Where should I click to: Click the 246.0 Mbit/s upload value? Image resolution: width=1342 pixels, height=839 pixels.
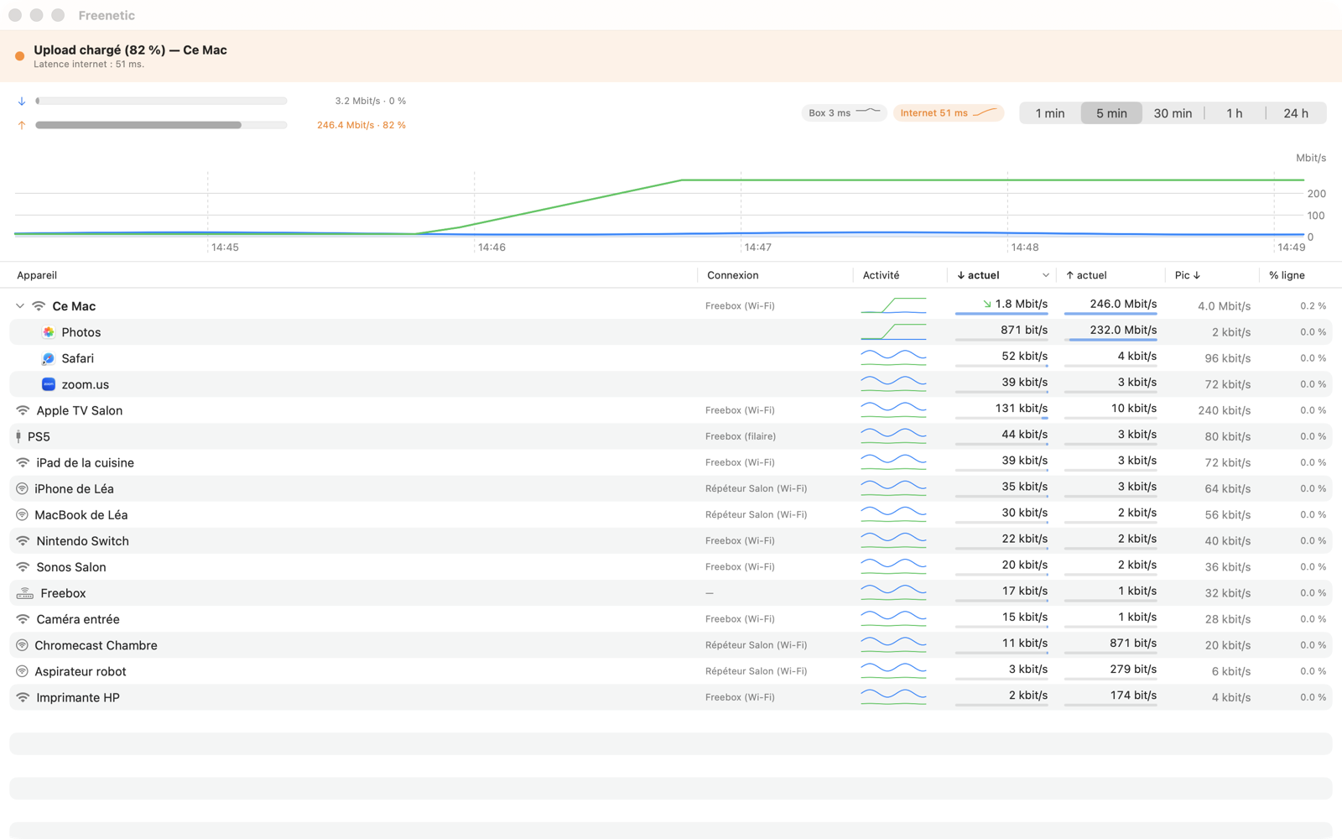(1123, 304)
